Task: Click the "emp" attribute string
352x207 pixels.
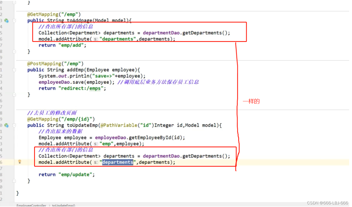Action: [x=107, y=144]
